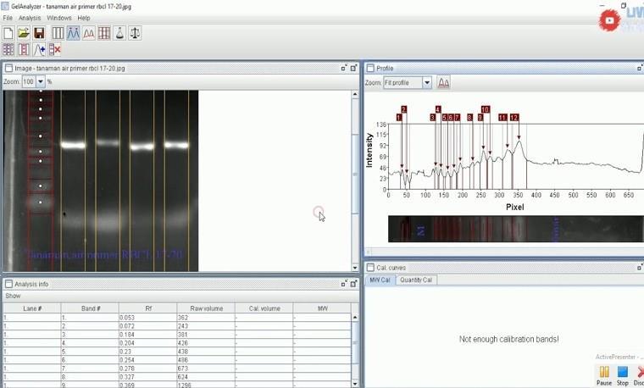The height and width of the screenshot is (388, 644).
Task: Expand the image Zoom 100 dropdown
Action: (x=41, y=81)
